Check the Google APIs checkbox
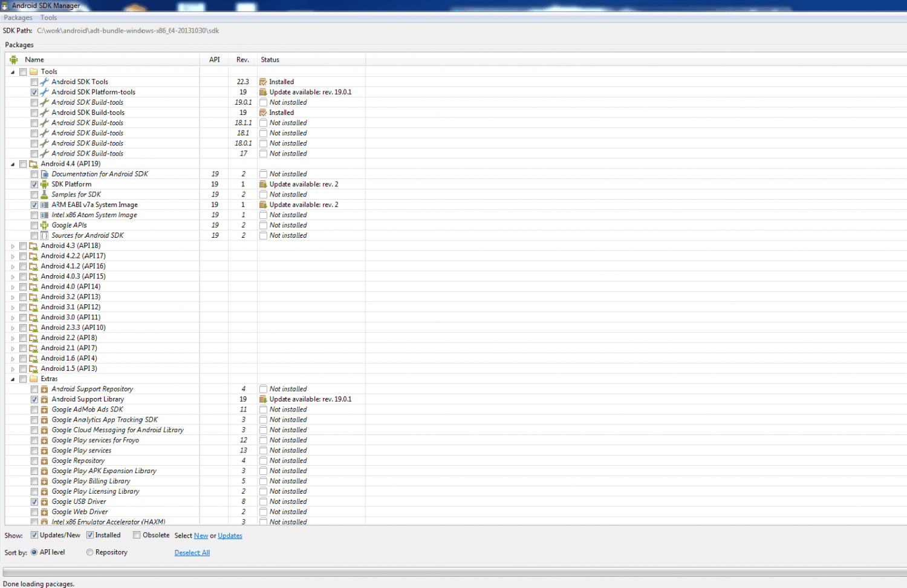 (x=34, y=226)
